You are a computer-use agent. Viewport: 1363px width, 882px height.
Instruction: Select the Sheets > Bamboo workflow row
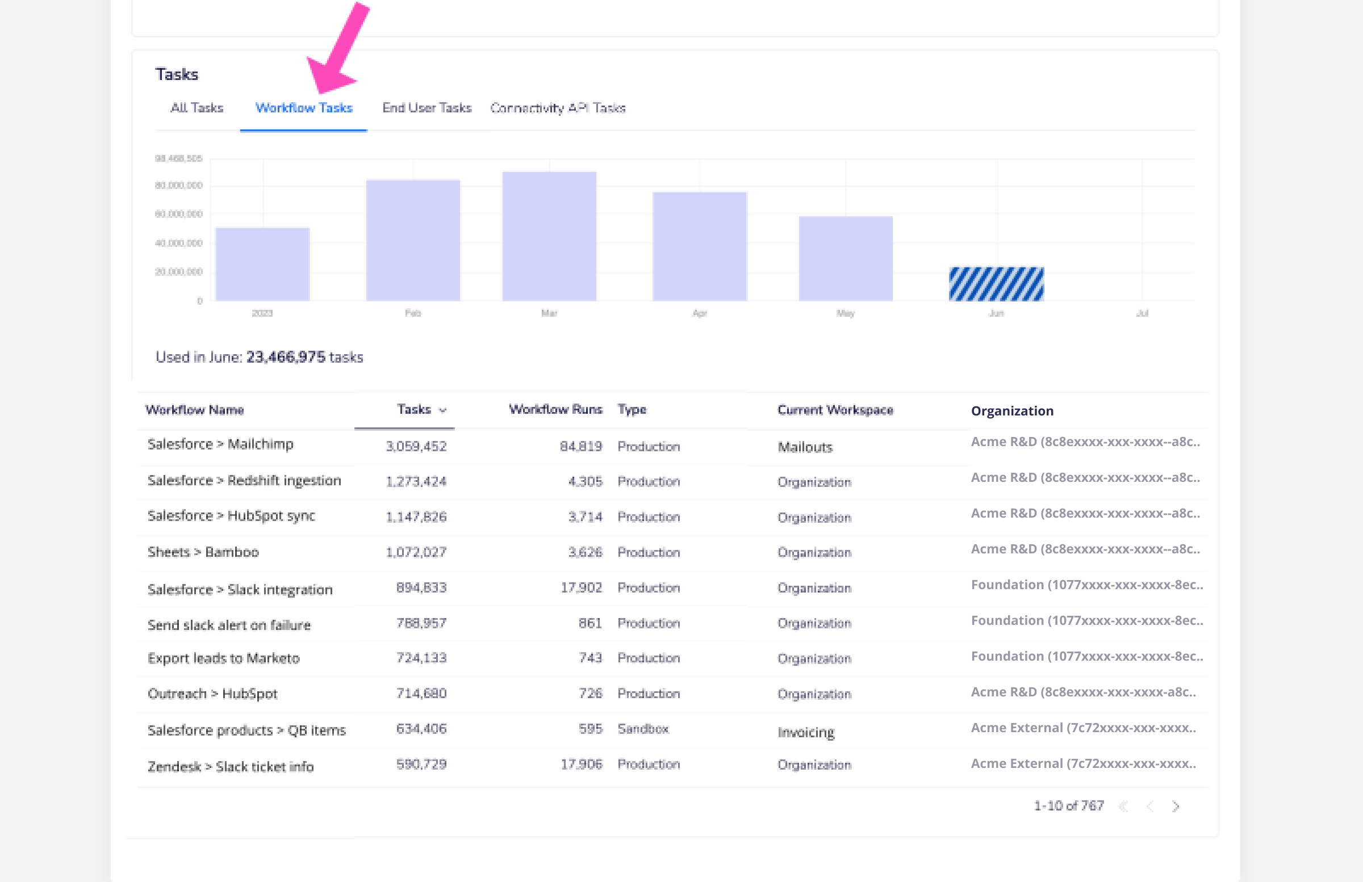[x=203, y=552]
